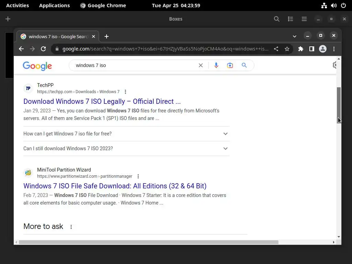Search by image with camera icon
352x264 pixels.
pos(230,65)
